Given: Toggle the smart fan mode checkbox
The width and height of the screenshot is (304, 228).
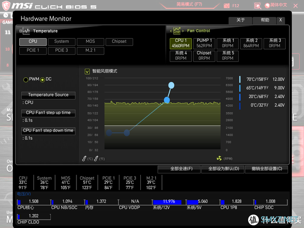Looking at the screenshot, I should 87,72.
